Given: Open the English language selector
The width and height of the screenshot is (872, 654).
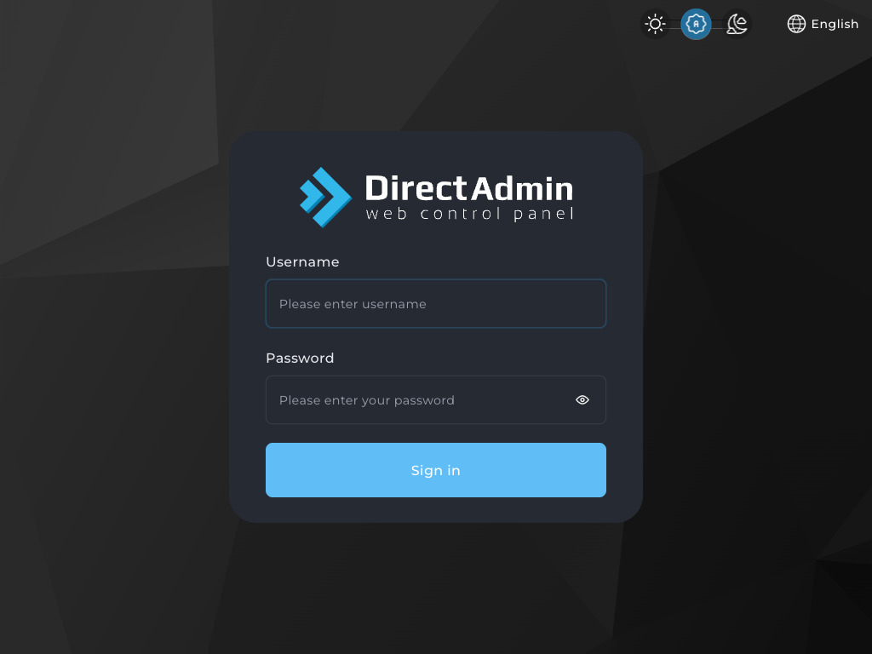Looking at the screenshot, I should (x=823, y=24).
